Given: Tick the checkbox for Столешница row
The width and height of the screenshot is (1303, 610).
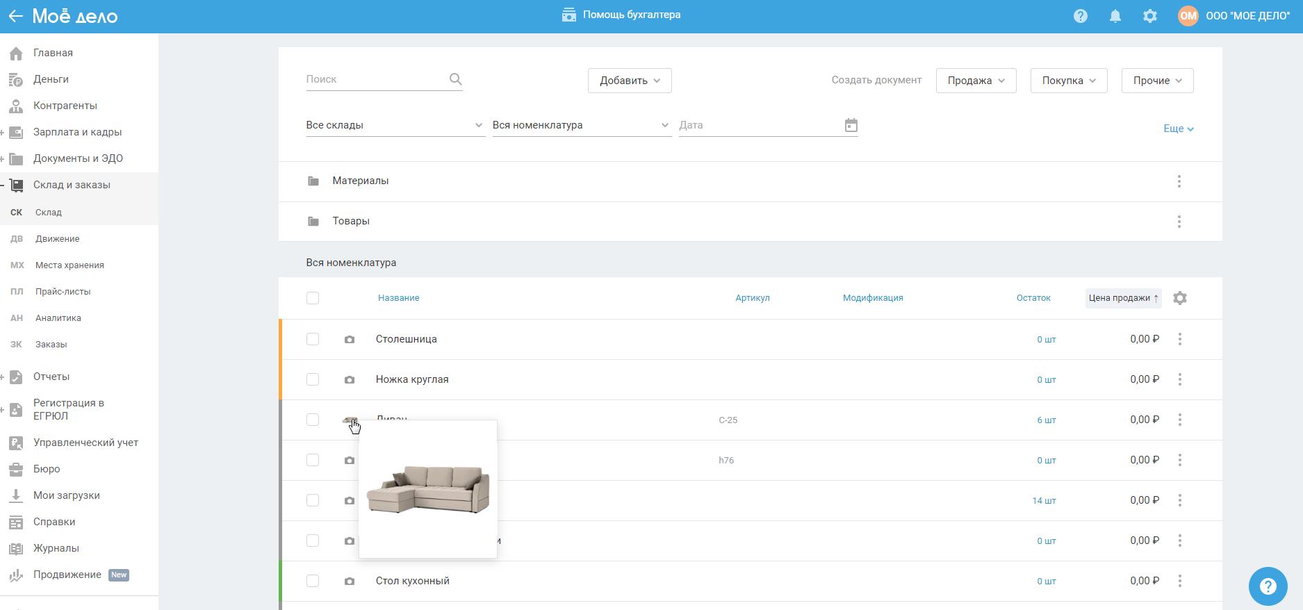Looking at the screenshot, I should point(313,339).
